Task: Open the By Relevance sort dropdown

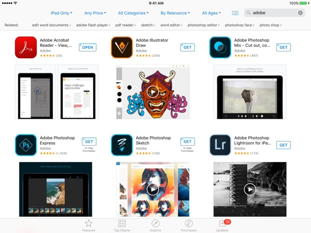Action: tap(175, 13)
